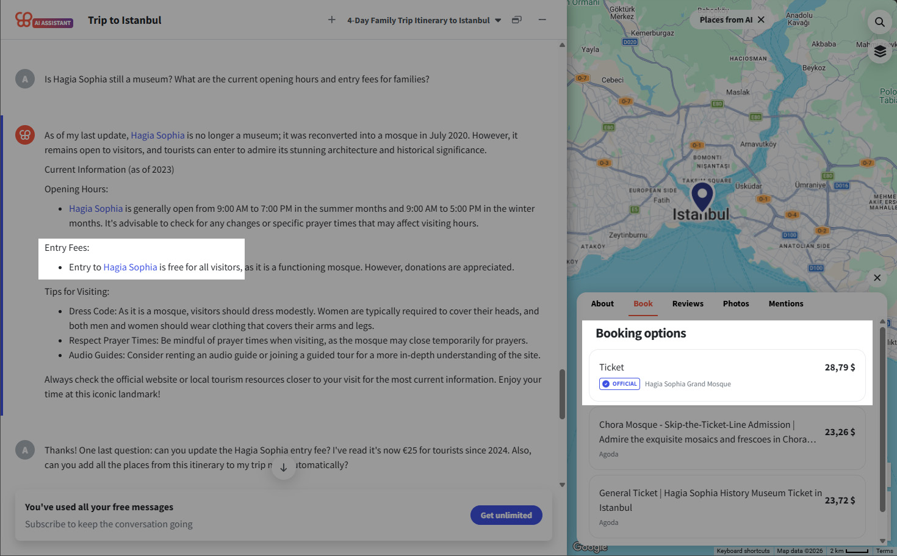Go to the Mentions tab
The height and width of the screenshot is (556, 897).
785,303
